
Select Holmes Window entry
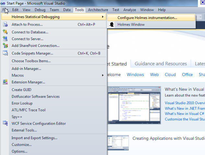[151, 24]
